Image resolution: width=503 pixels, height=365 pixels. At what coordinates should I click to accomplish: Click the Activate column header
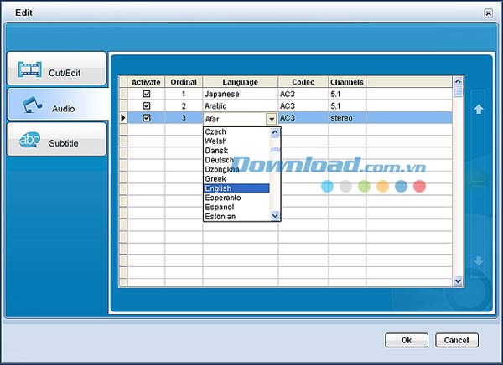pyautogui.click(x=146, y=82)
